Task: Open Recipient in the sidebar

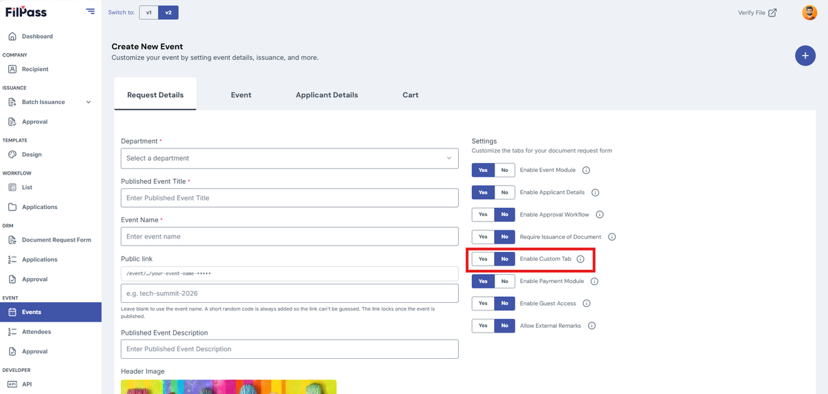Action: click(x=35, y=69)
